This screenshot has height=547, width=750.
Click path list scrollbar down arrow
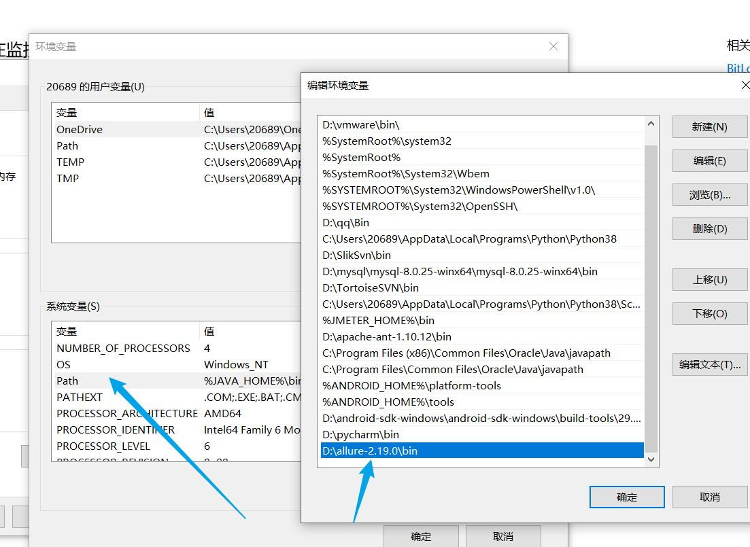(651, 459)
